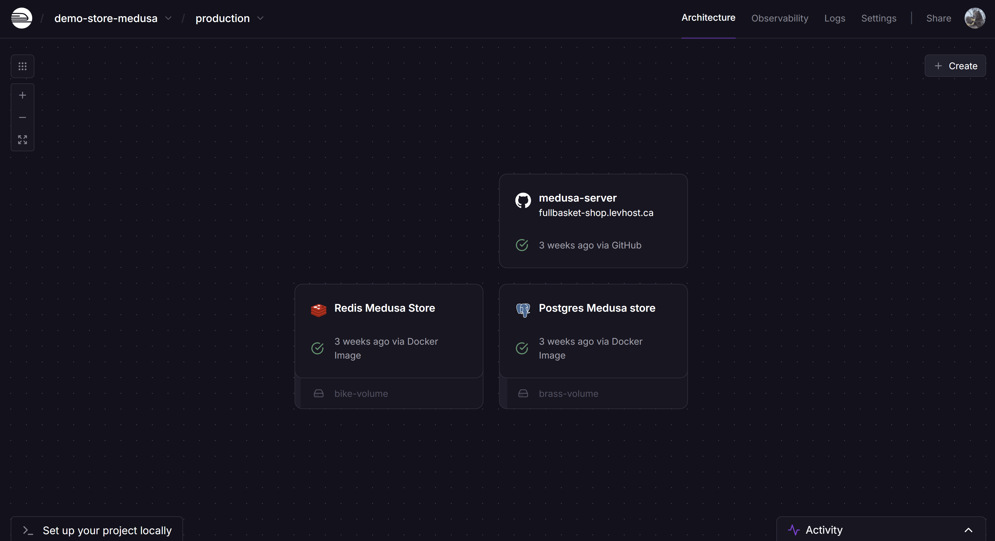The height and width of the screenshot is (541, 995).
Task: Switch to the Logs tab
Action: coord(834,18)
